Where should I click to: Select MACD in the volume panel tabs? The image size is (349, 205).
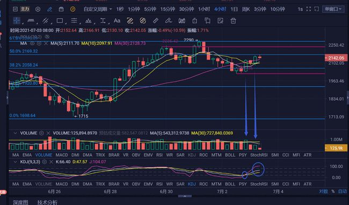(62, 155)
